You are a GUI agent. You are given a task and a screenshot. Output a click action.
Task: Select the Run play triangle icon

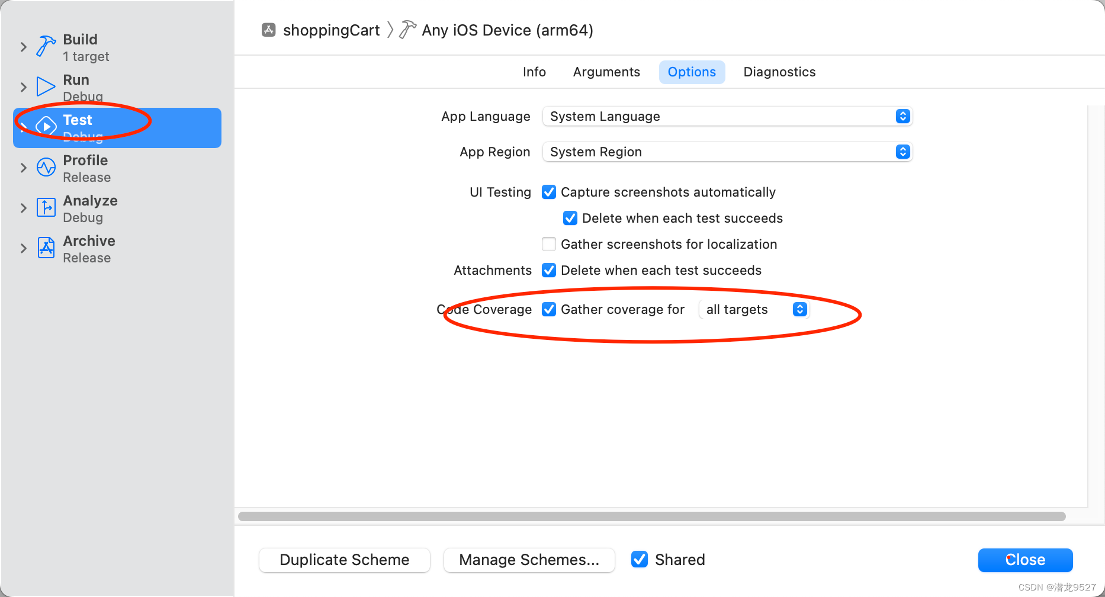point(46,86)
